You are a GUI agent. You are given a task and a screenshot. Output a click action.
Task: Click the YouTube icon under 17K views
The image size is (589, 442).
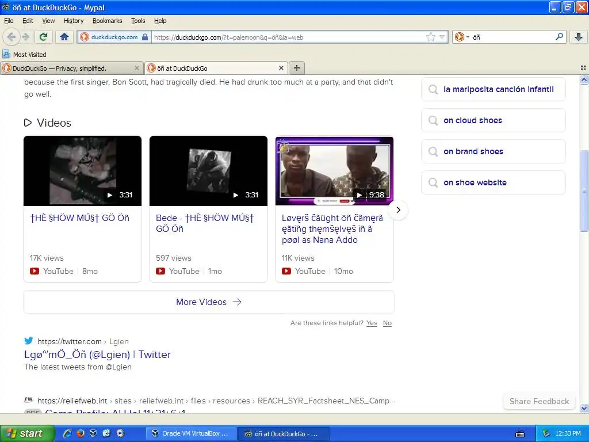coord(34,271)
